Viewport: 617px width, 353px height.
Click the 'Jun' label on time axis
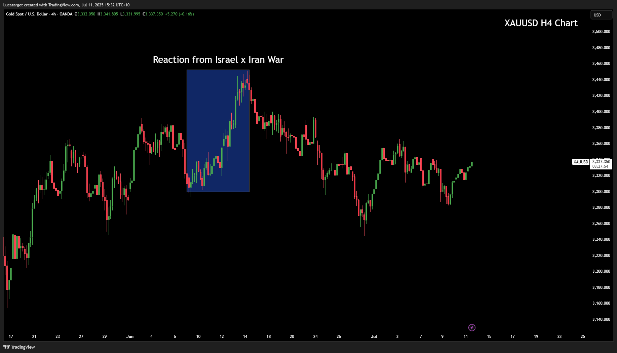[x=130, y=336]
